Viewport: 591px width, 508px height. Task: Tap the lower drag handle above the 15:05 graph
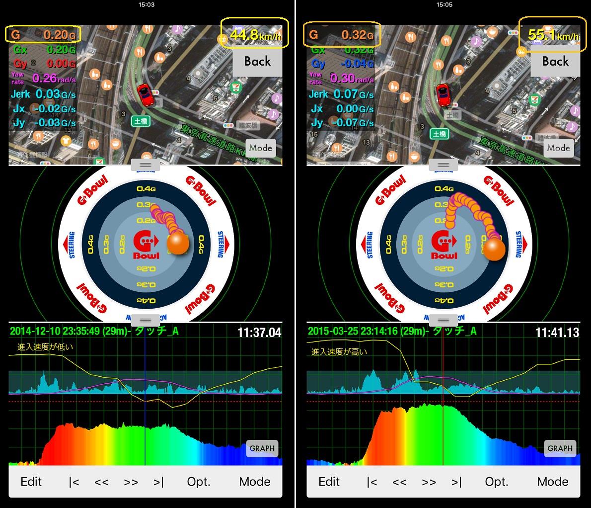(443, 321)
